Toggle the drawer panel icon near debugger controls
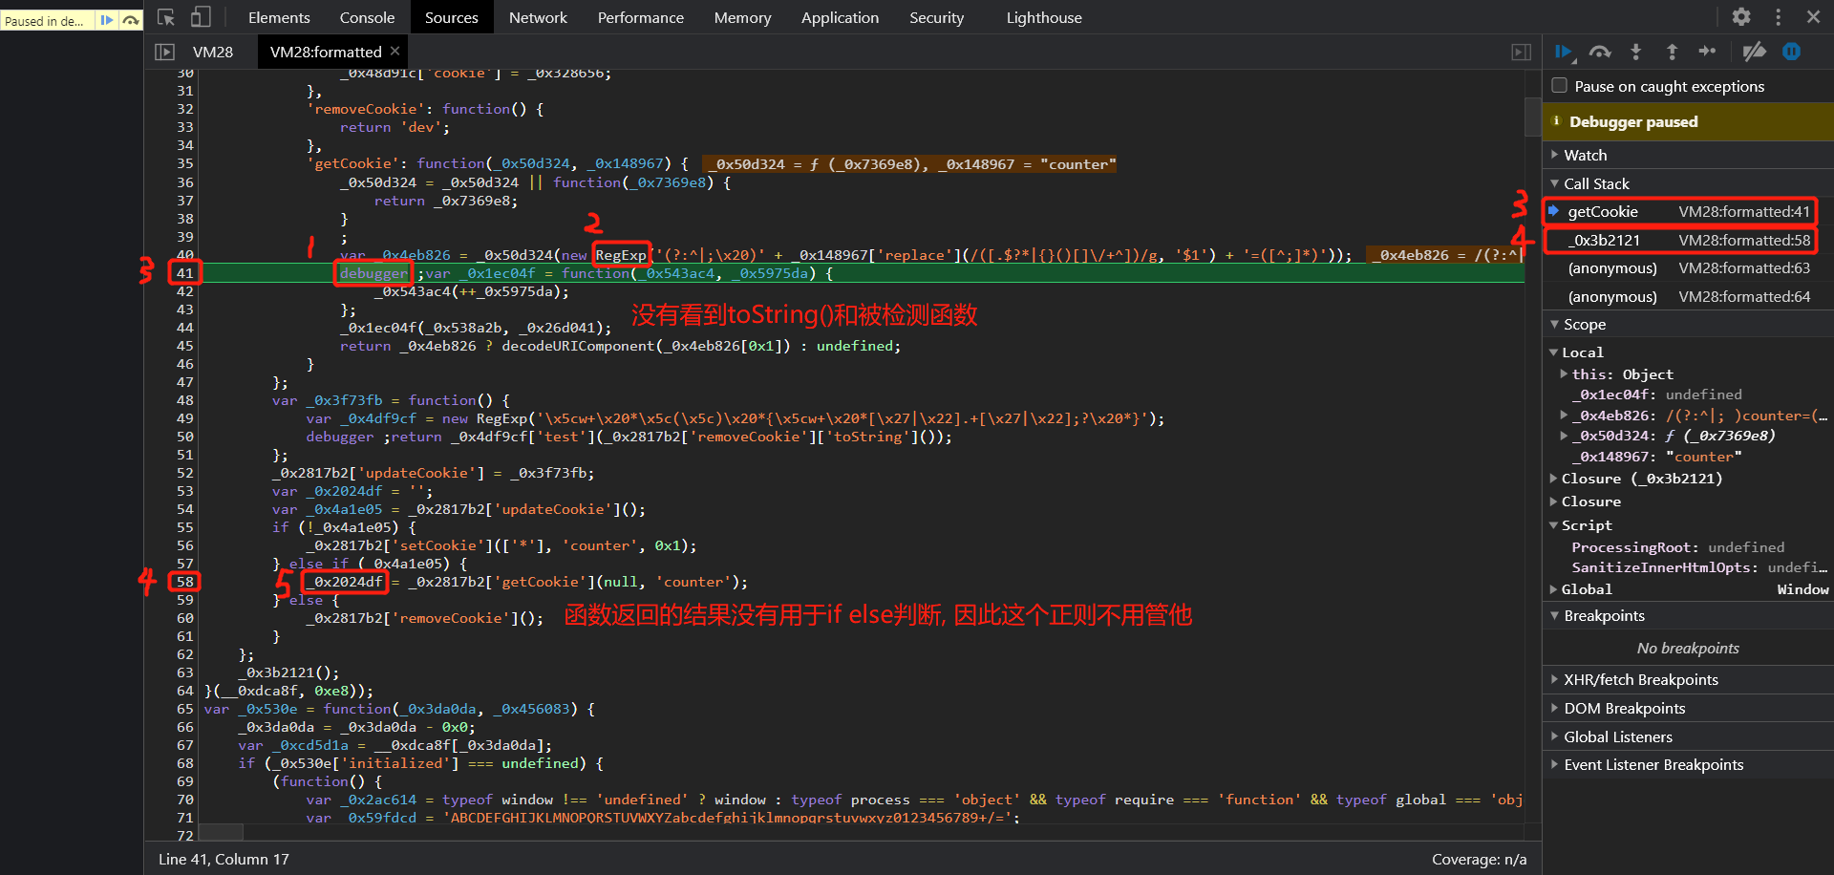The height and width of the screenshot is (875, 1834). pyautogui.click(x=1522, y=52)
